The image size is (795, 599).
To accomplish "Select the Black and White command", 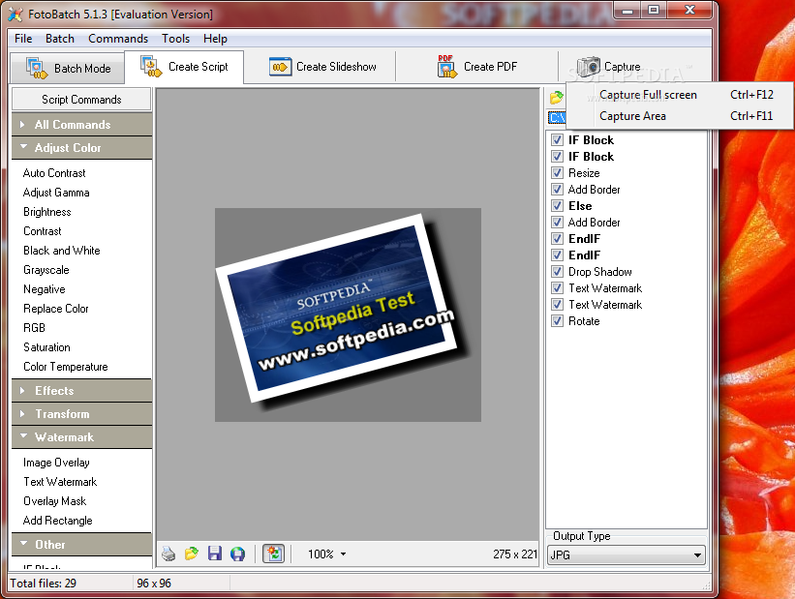I will 62,251.
